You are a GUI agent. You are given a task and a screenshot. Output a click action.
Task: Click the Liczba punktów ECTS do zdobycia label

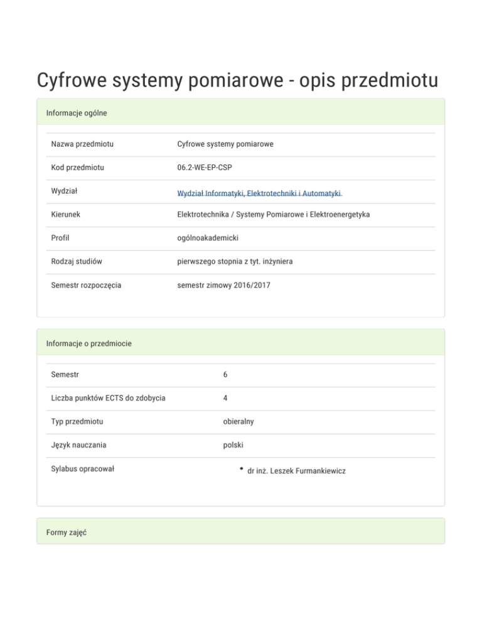[109, 398]
